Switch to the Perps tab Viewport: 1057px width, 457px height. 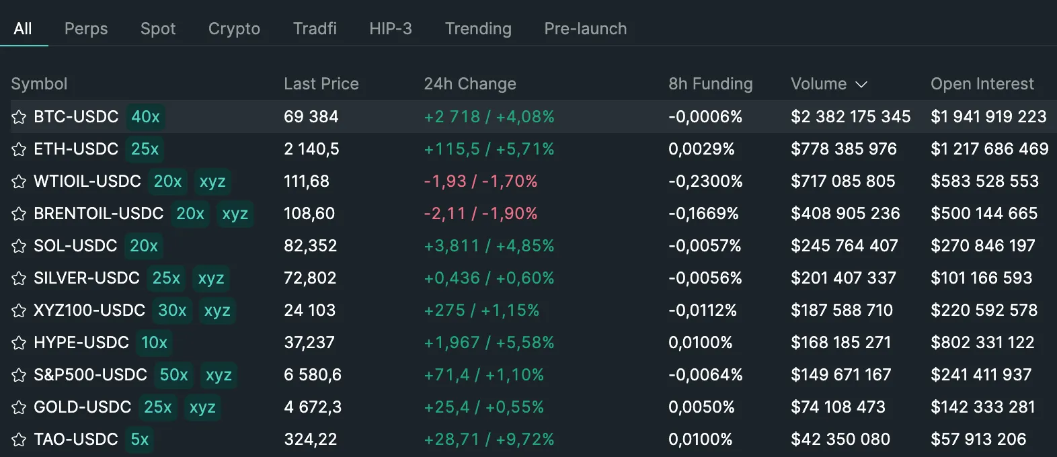pyautogui.click(x=86, y=29)
